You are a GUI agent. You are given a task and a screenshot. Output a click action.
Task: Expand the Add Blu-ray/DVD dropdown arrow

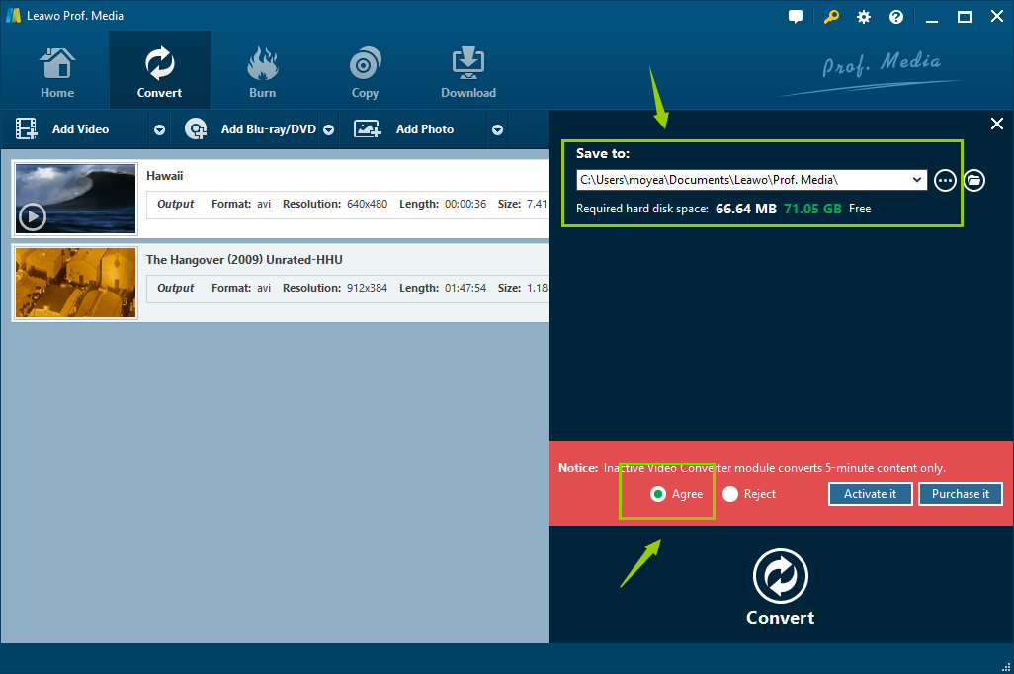coord(328,130)
